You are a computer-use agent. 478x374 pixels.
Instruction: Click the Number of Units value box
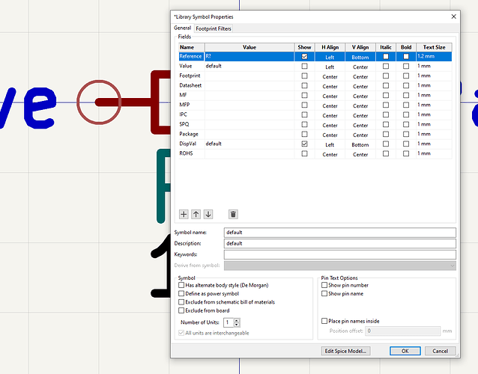click(229, 322)
